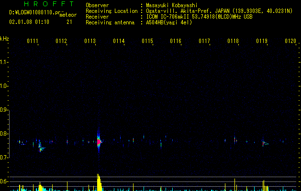
Task: Click the 0.9 kHz axis label
Action: (x=4, y=110)
